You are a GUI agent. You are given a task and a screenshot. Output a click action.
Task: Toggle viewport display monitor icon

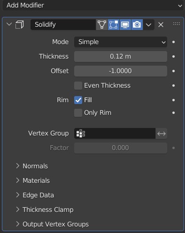pos(125,25)
